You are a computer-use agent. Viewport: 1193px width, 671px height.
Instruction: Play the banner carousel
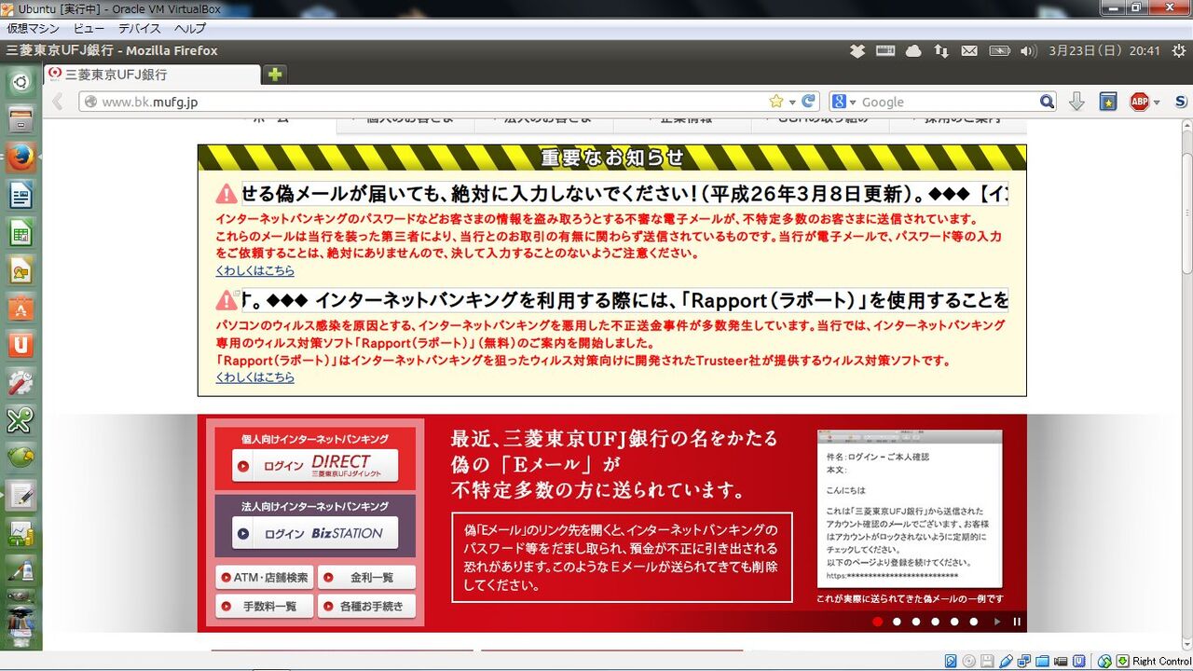[997, 622]
